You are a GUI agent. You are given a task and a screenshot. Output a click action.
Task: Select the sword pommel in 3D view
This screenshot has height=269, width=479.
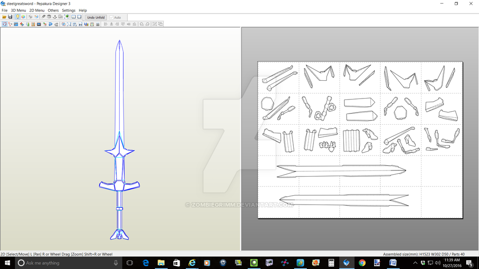coord(119,234)
